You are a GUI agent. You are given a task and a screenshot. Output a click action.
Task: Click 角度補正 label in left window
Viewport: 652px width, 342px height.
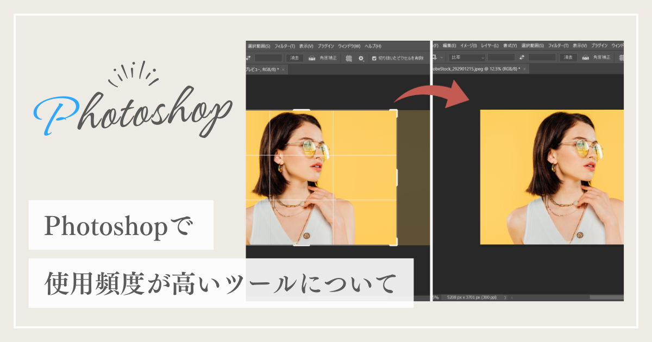[328, 58]
